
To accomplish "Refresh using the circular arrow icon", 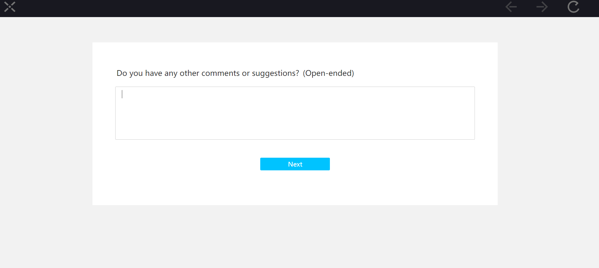I will (x=573, y=7).
